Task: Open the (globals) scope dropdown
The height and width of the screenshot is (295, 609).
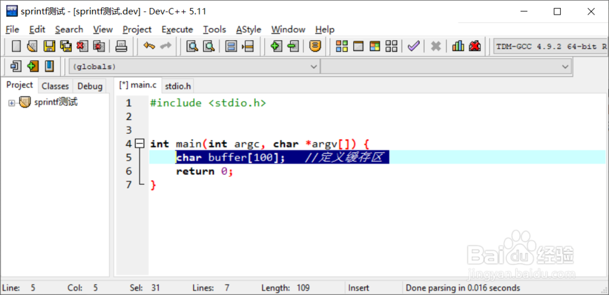Action: click(194, 67)
